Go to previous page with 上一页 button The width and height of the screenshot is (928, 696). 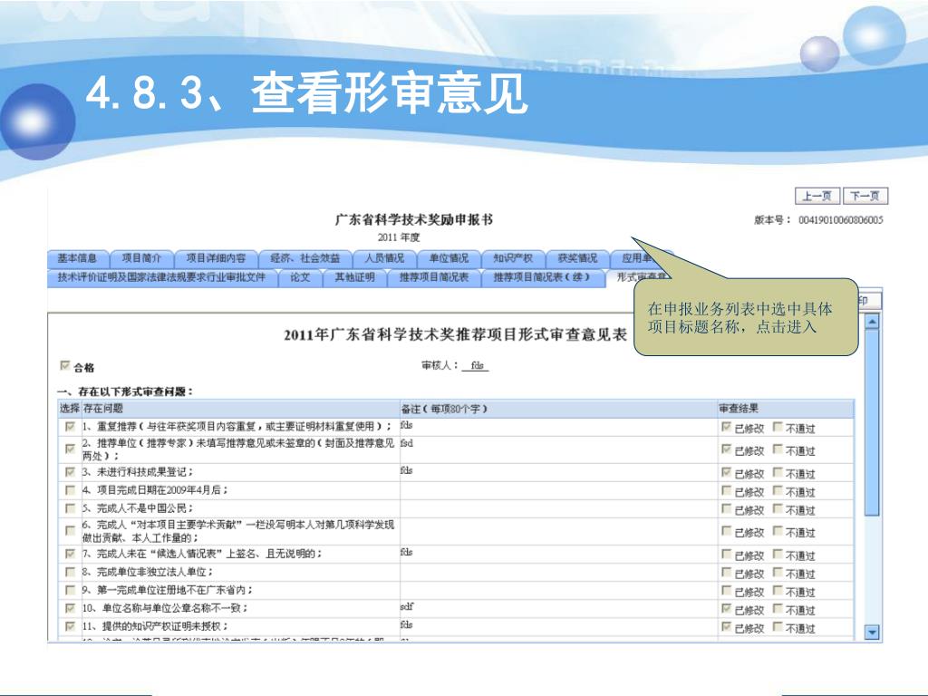817,196
